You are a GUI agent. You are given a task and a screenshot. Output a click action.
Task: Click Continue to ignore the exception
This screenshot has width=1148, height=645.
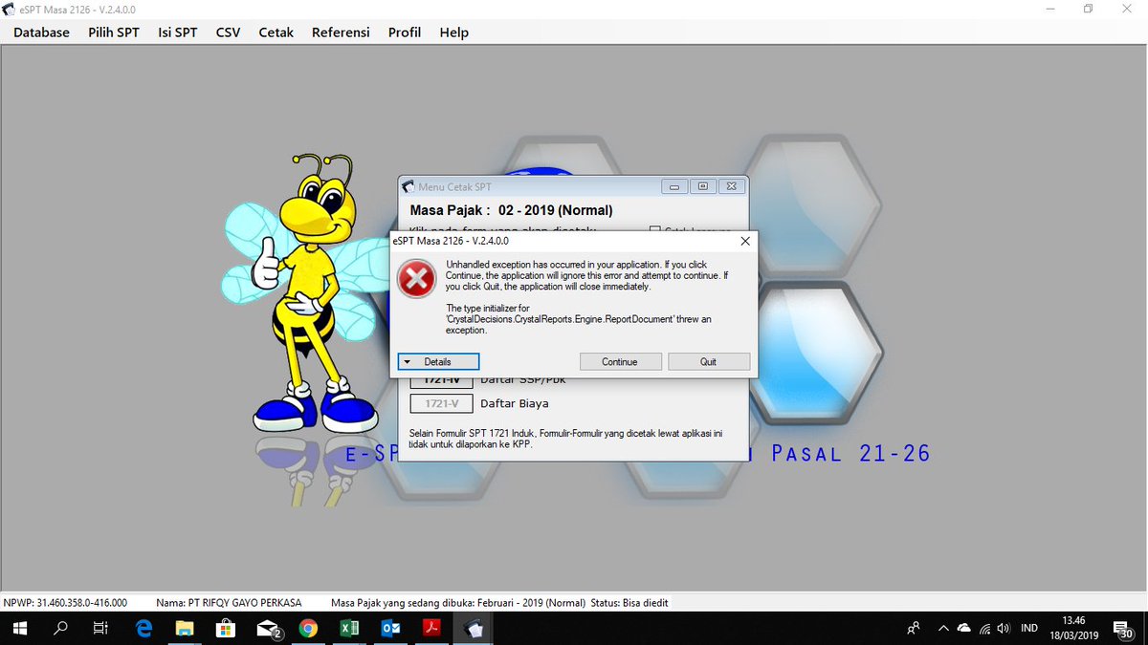[x=620, y=361]
